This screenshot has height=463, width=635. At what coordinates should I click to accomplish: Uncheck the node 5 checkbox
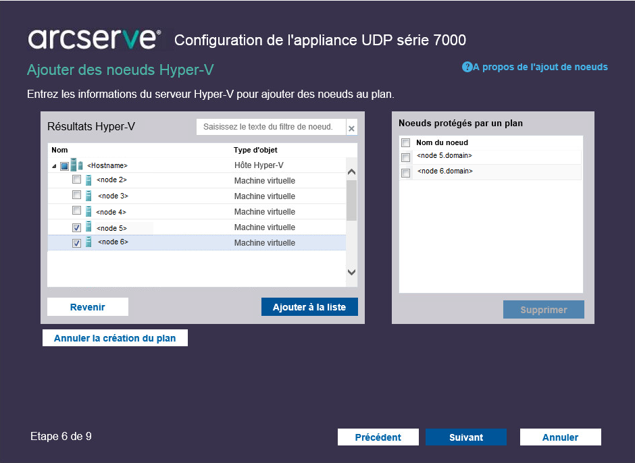76,227
